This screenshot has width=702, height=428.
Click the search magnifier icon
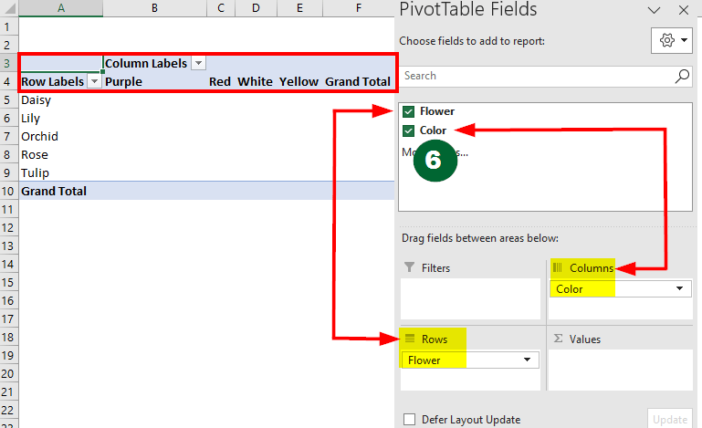[682, 76]
